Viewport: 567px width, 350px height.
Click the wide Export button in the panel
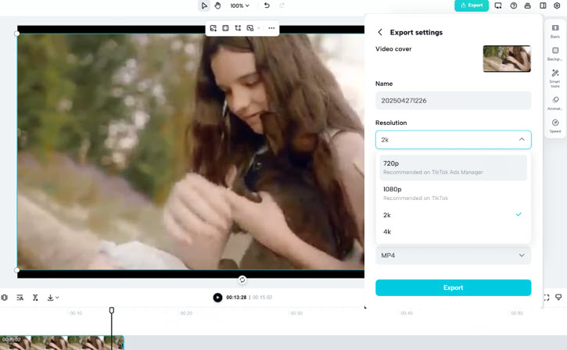(453, 287)
